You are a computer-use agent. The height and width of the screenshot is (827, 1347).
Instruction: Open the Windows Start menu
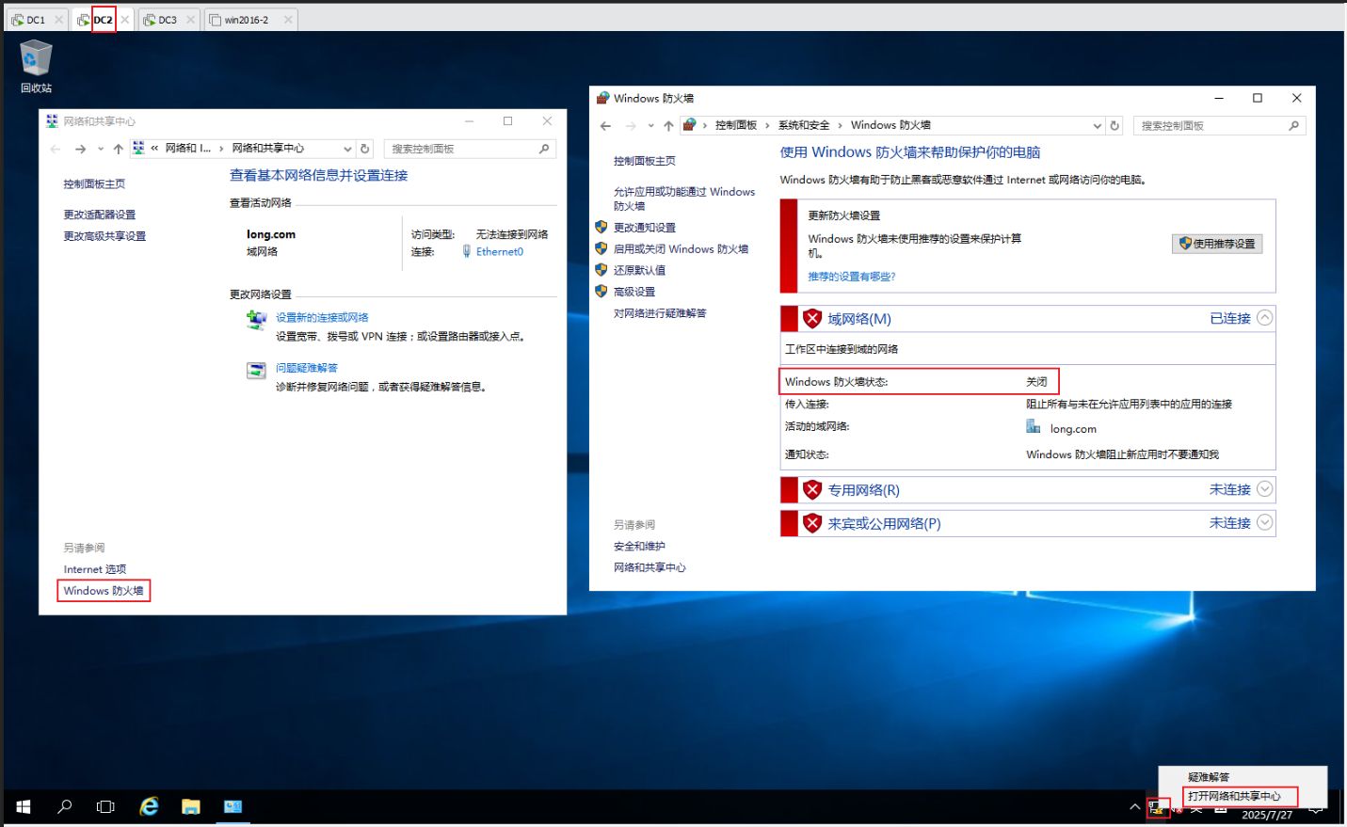click(24, 807)
